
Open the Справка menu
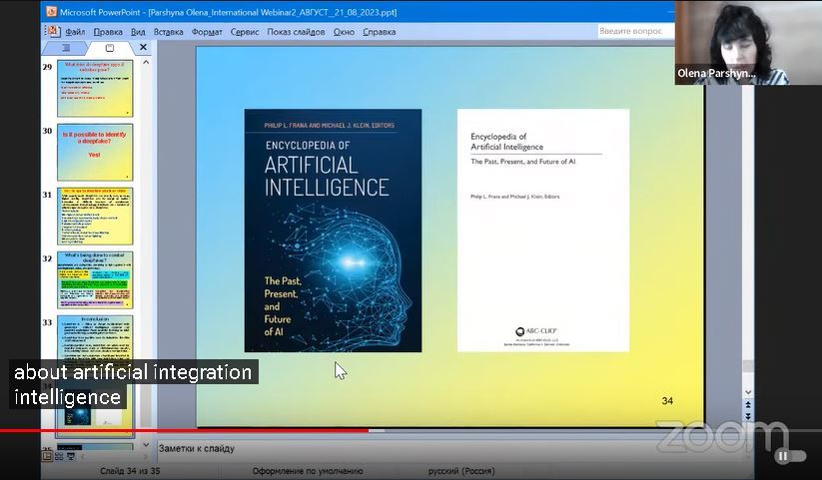point(379,32)
